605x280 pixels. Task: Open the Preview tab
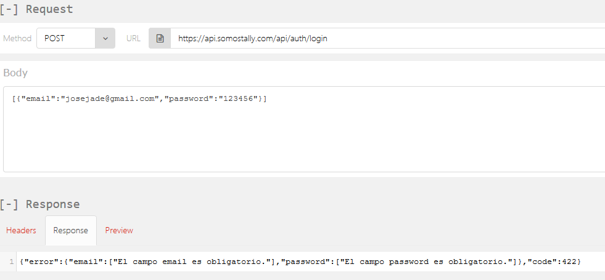point(119,230)
